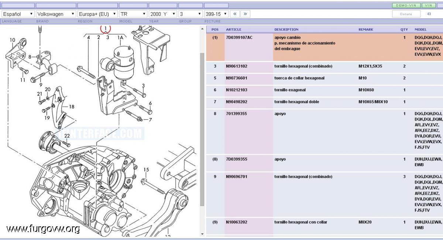
Task: Click callout 1A in the diagram
Action: click(x=120, y=37)
